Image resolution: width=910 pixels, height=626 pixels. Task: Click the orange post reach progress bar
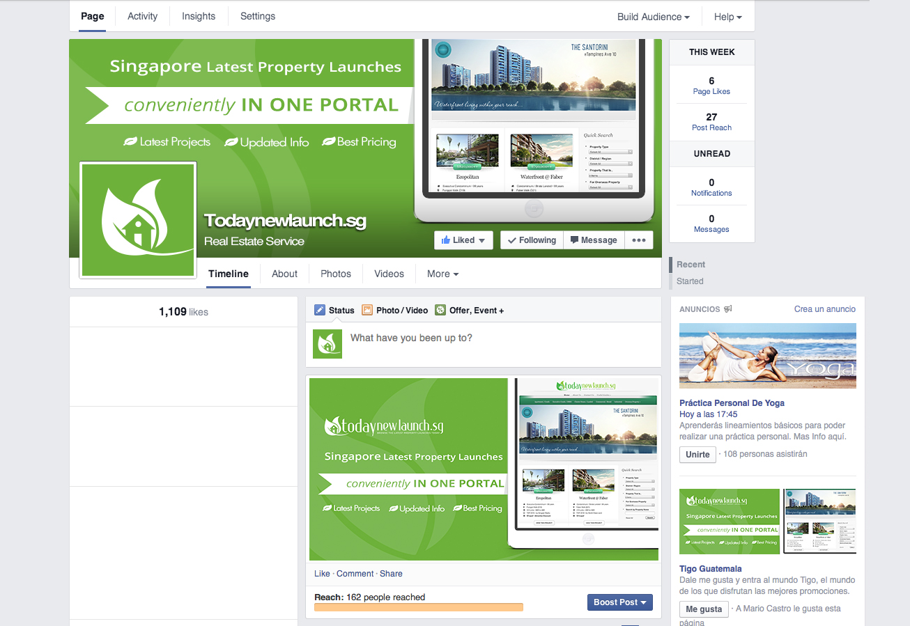(x=419, y=607)
